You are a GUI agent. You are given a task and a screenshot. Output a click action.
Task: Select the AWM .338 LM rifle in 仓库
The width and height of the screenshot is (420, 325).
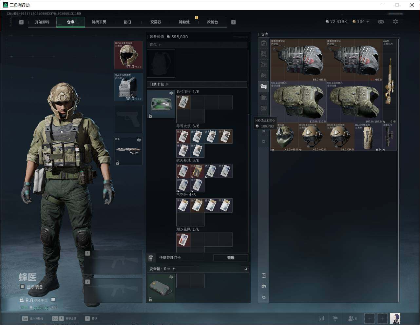click(389, 81)
